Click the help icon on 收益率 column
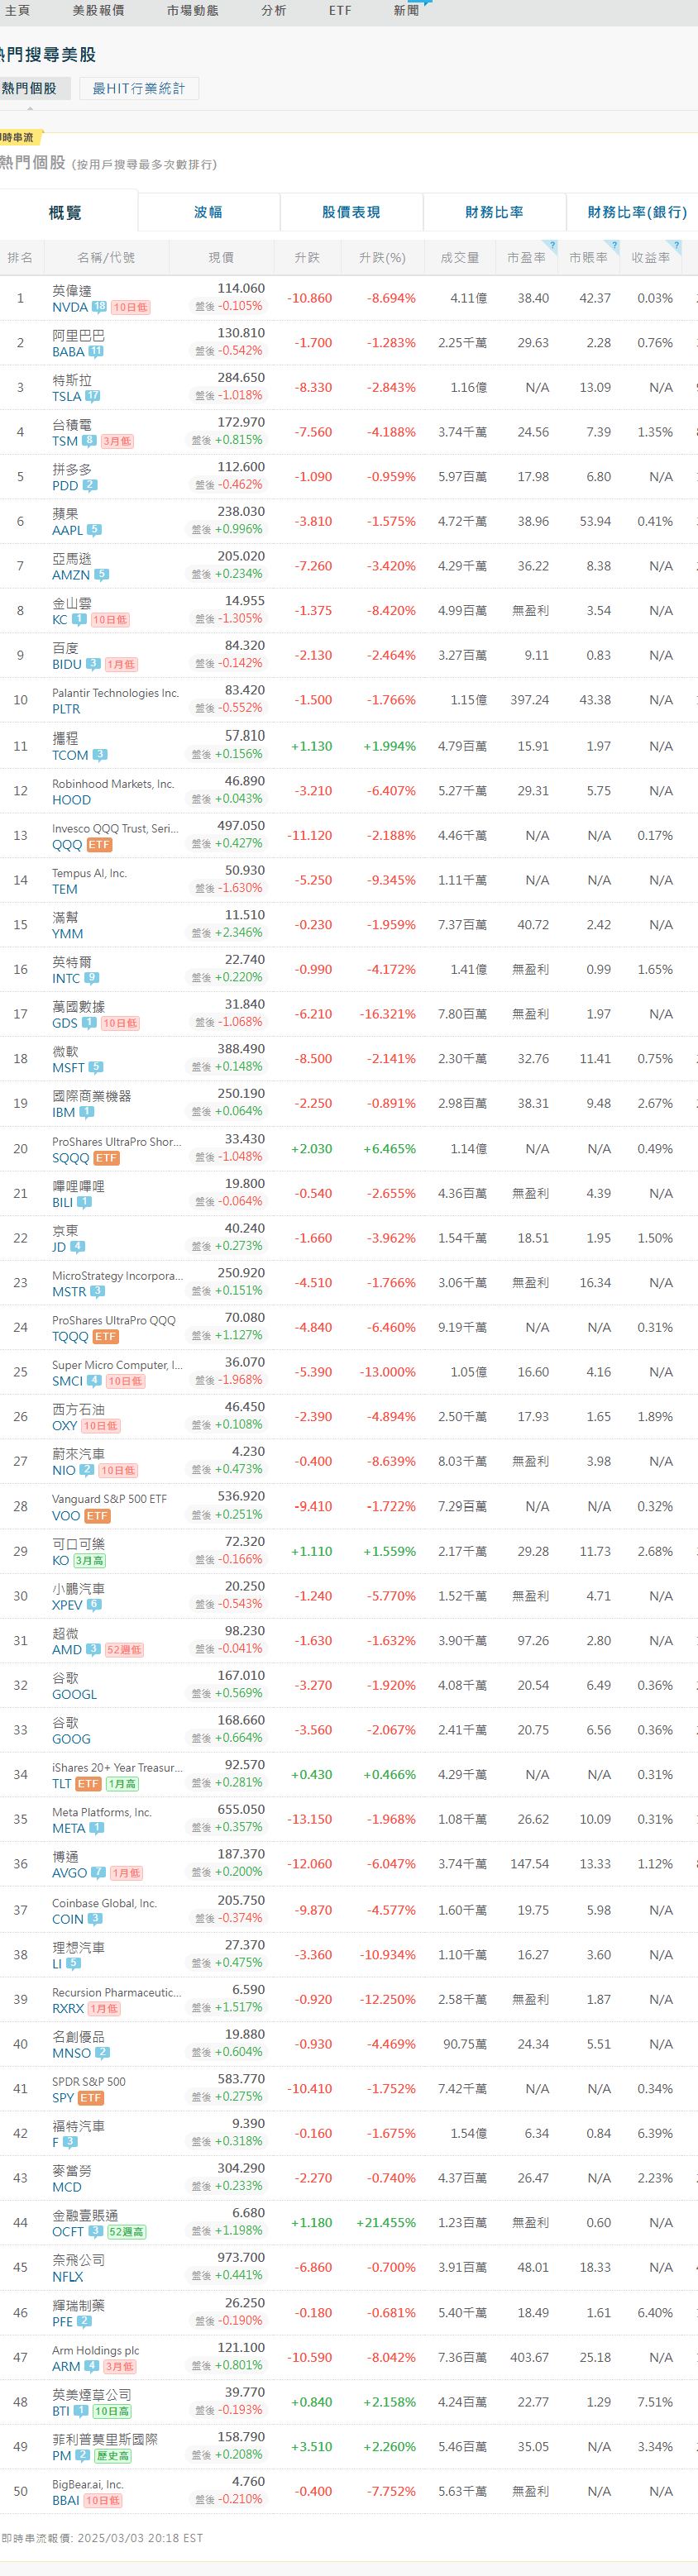Image resolution: width=698 pixels, height=2576 pixels. (676, 245)
